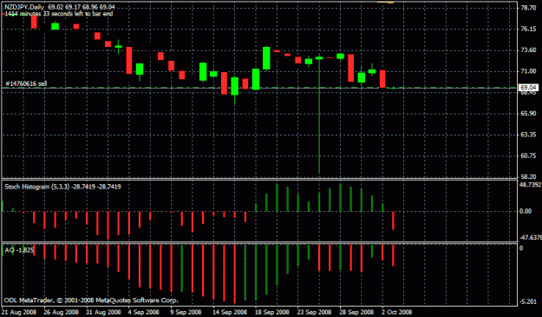This screenshot has height=317, width=542.
Task: Click the 60.75 price axis label
Action: 528,155
